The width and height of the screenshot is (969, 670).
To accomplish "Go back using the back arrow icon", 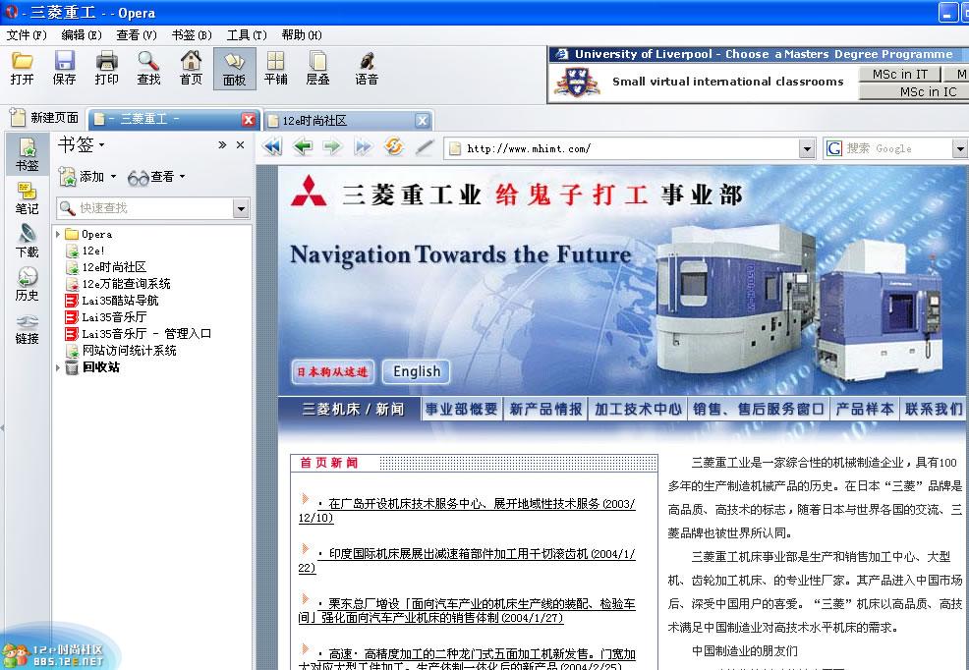I will [x=303, y=147].
